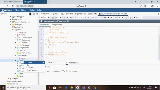160x90 pixels.
Task: Click the View Data grid icon in Browser header
Action: 34,14
